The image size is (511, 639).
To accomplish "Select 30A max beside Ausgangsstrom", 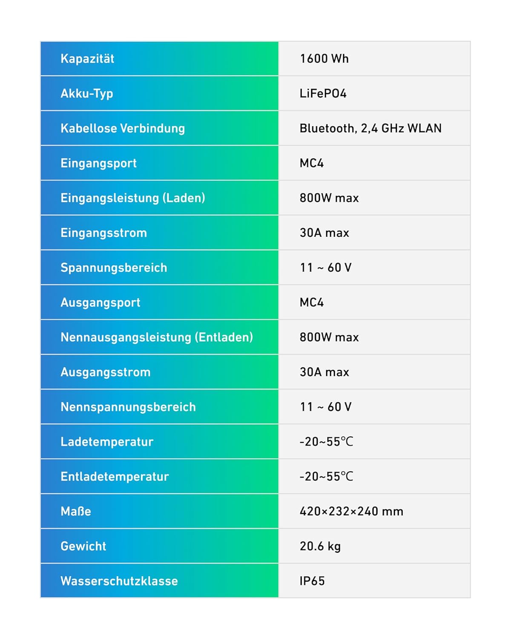I will pos(324,372).
